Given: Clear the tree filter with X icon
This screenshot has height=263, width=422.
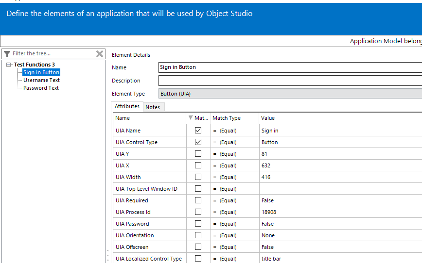Looking at the screenshot, I should point(99,54).
